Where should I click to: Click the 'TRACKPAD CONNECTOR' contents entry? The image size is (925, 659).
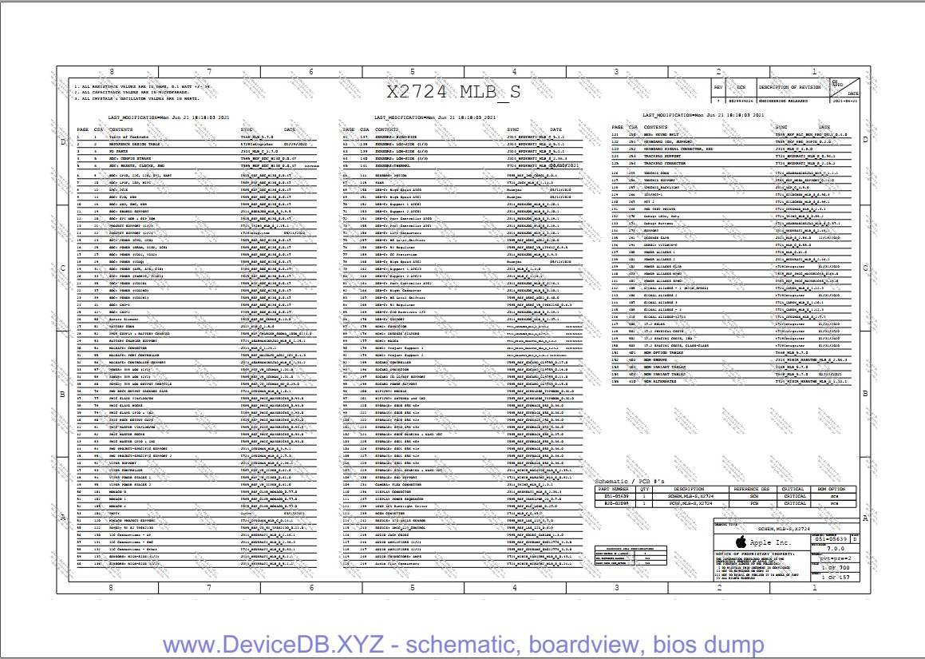click(x=667, y=164)
